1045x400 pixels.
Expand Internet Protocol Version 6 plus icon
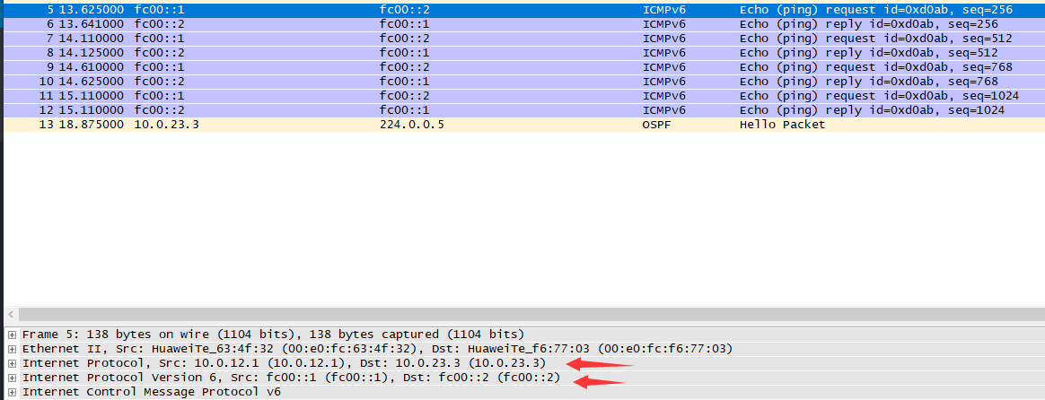[12, 378]
